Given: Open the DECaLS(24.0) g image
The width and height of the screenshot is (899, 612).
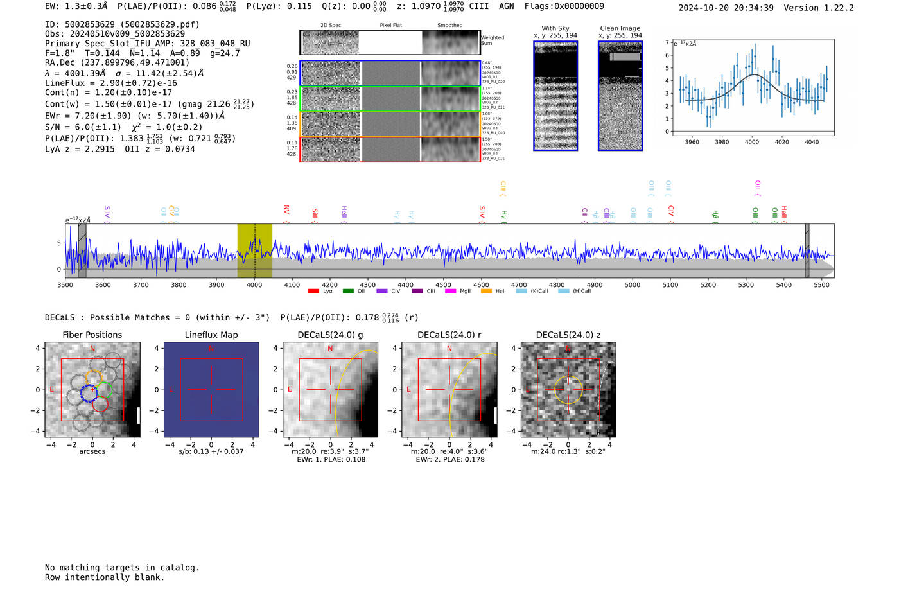Looking at the screenshot, I should point(331,390).
